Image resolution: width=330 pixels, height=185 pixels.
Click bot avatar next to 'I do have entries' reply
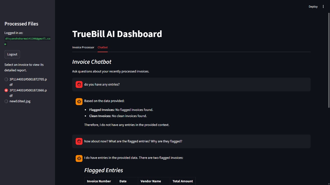(x=79, y=158)
